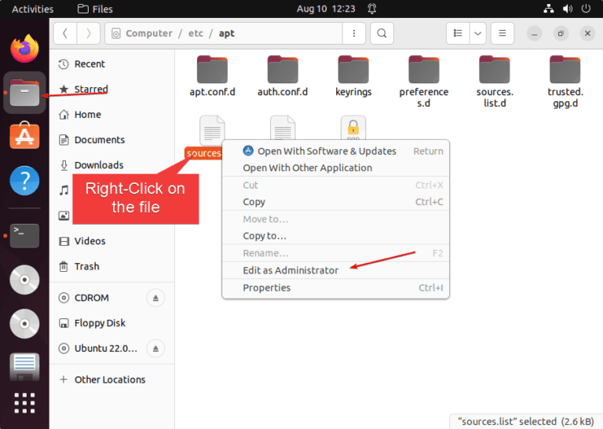The height and width of the screenshot is (429, 603).
Task: Open the path bar three-dot menu
Action: coord(354,34)
